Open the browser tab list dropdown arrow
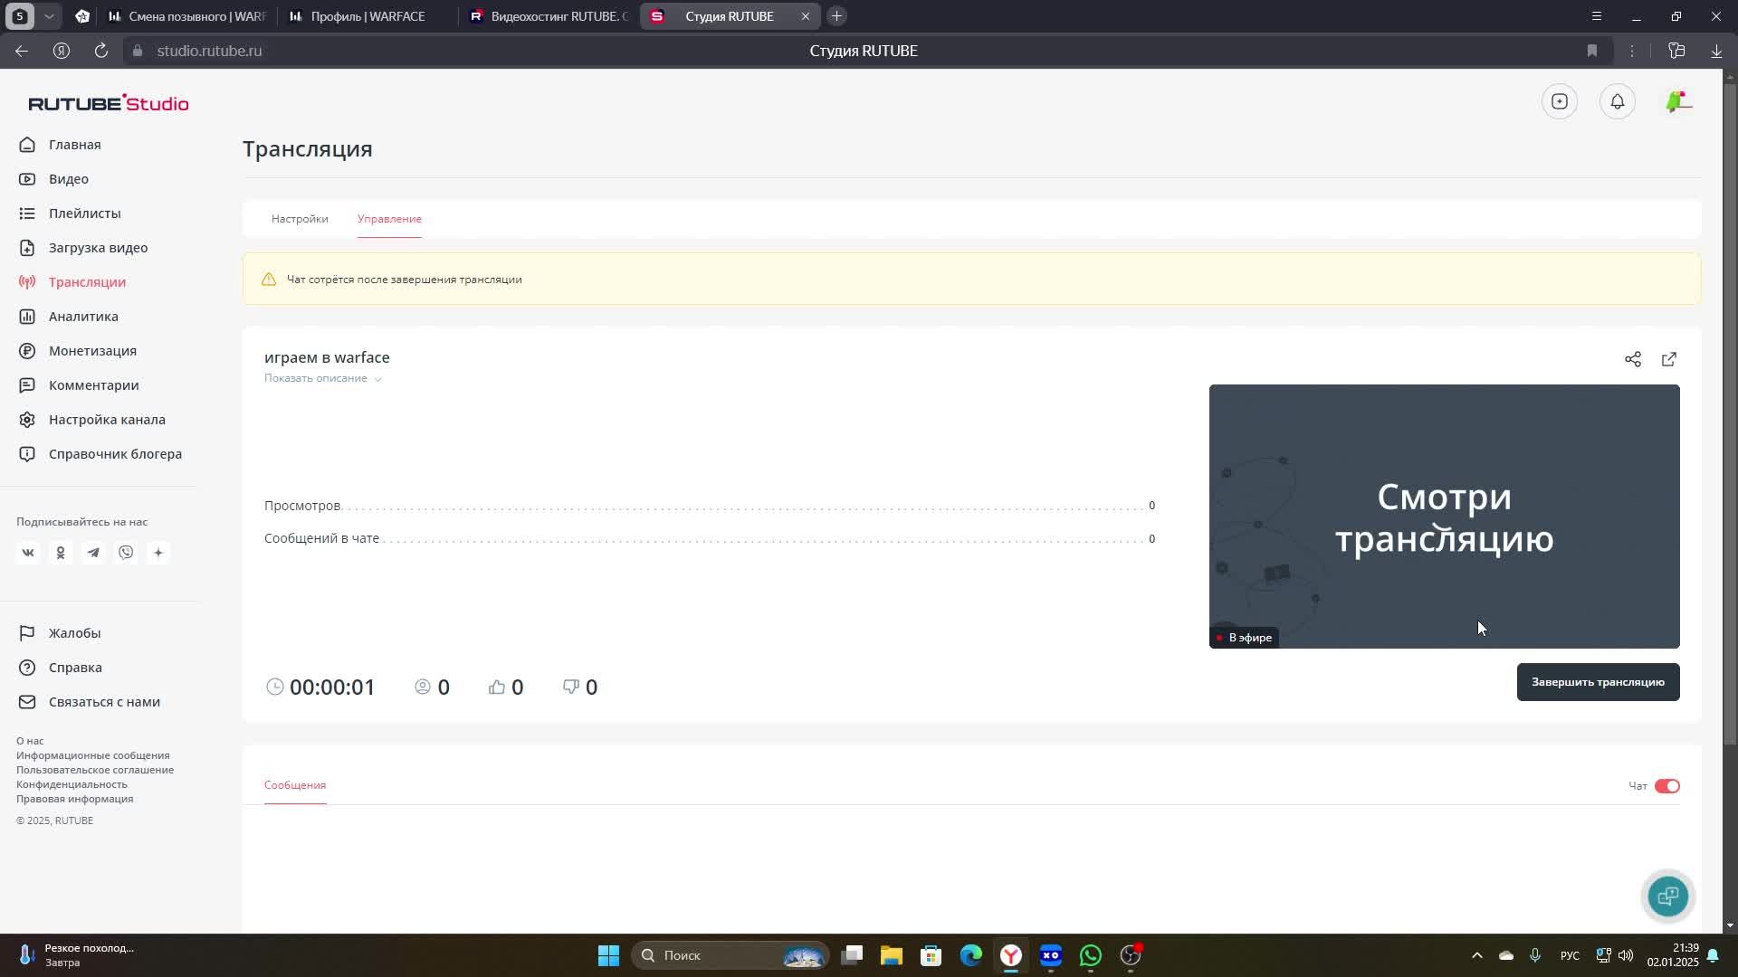Viewport: 1738px width, 977px height. click(49, 16)
